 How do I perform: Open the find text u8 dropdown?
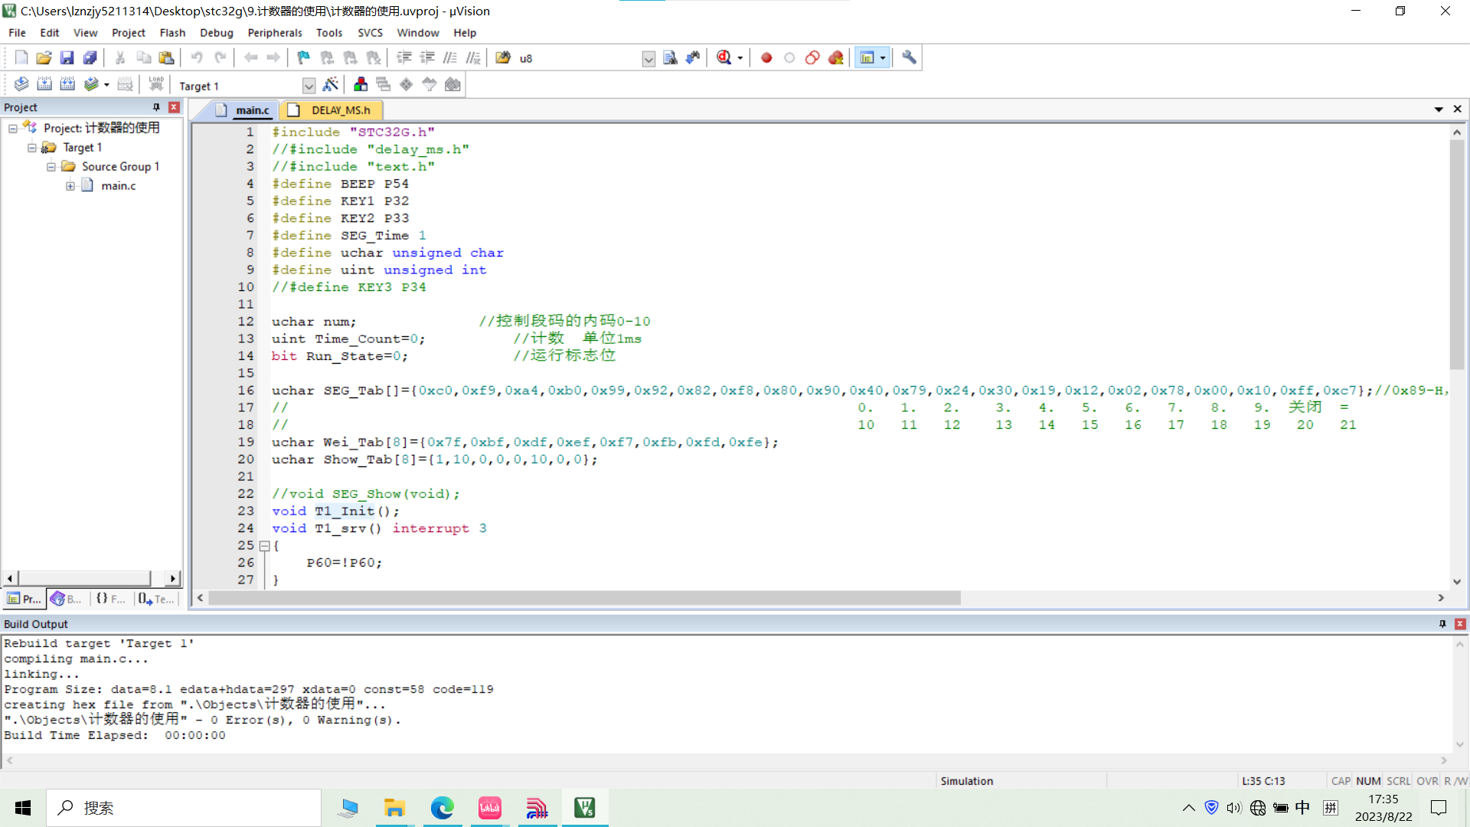(x=648, y=59)
